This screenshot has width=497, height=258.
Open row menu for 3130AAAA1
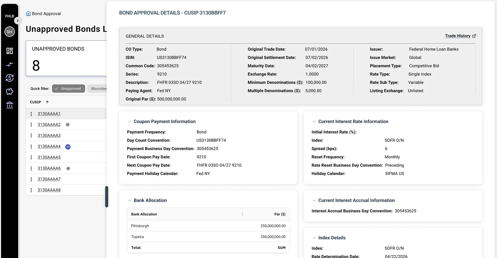coord(31,114)
